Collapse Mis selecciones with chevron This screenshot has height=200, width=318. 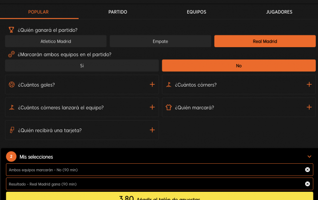click(x=309, y=156)
